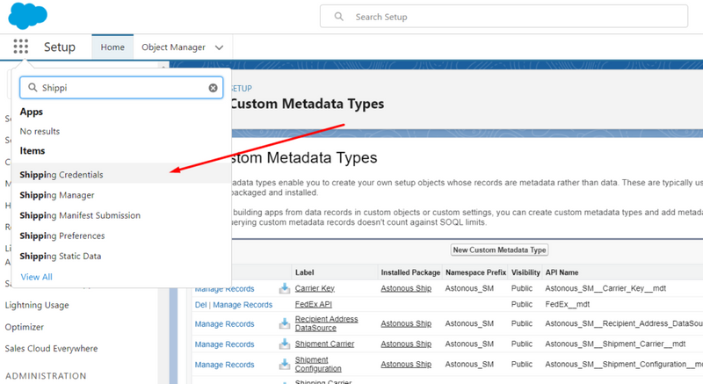The image size is (703, 384).
Task: Click Astonous_SM__Carrier_Key__mdt API name cell
Action: pos(605,288)
